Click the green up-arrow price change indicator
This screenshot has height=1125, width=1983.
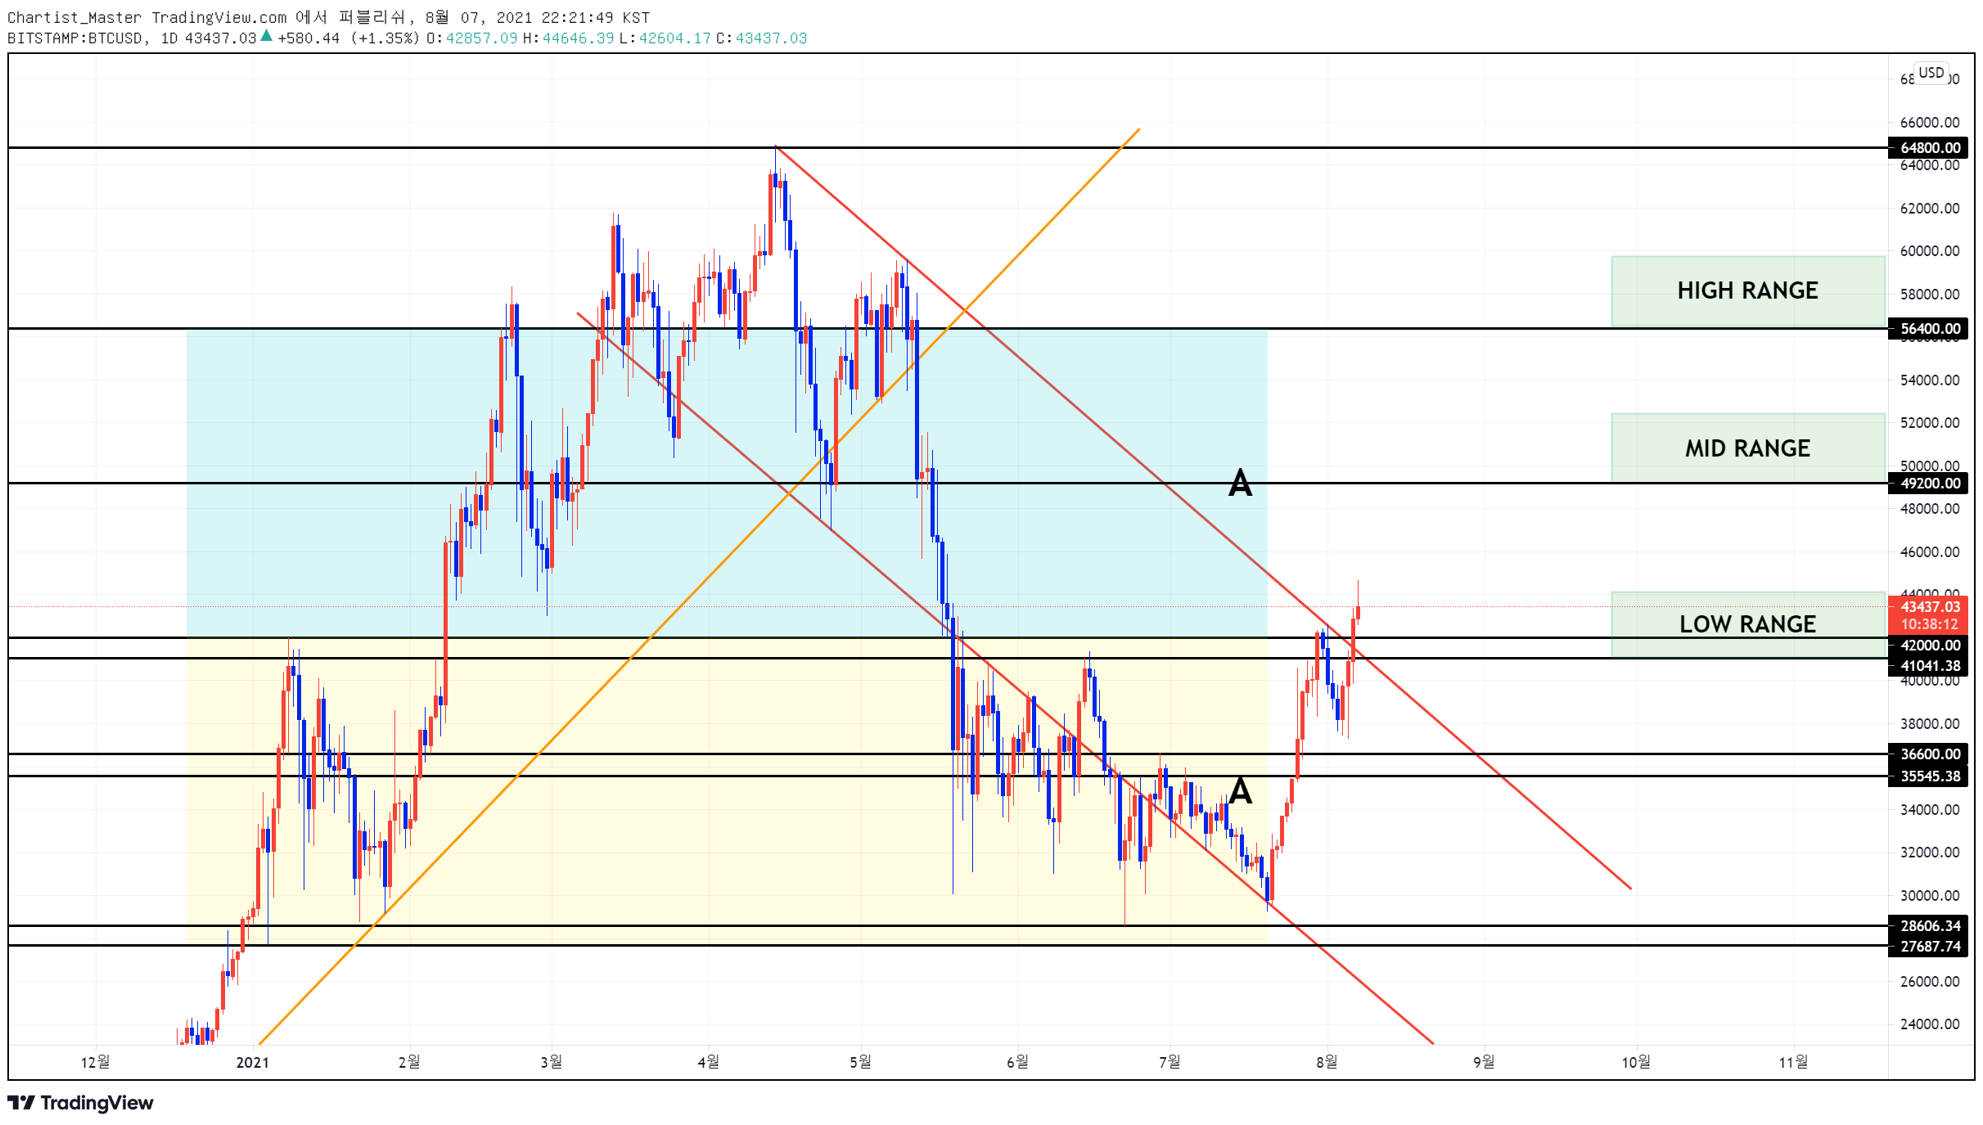point(266,35)
